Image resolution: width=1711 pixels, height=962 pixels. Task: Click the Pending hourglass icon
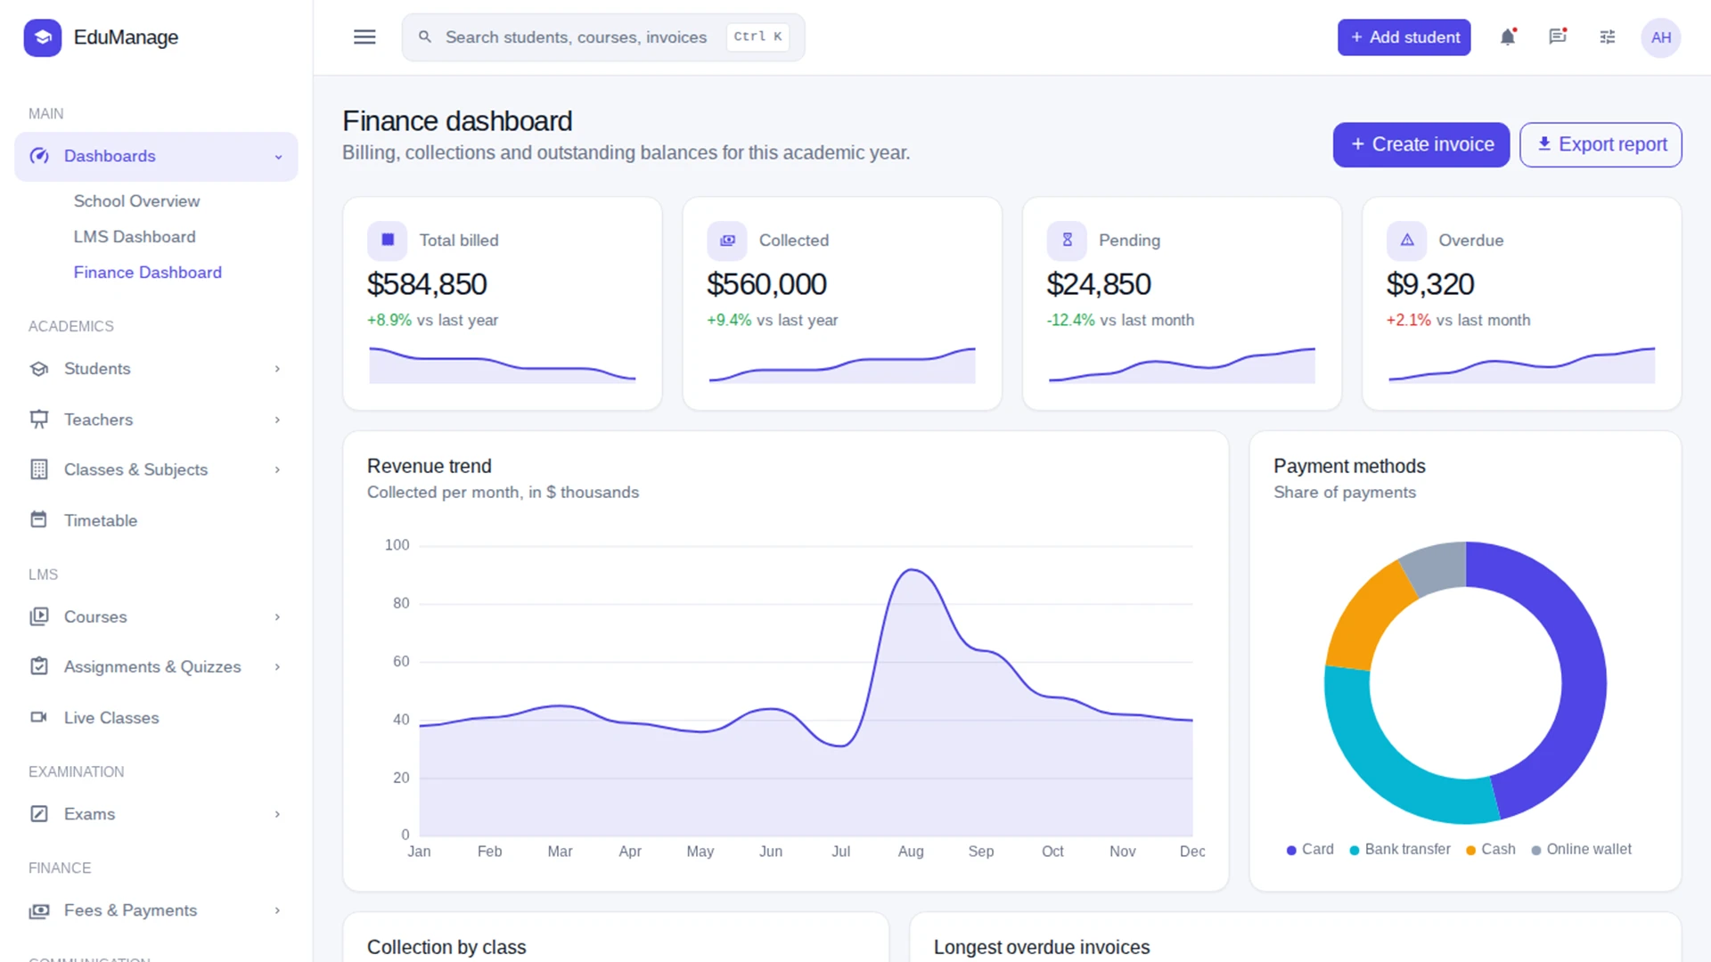click(x=1067, y=240)
